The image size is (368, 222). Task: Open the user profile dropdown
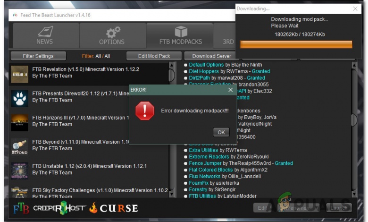pos(299,208)
